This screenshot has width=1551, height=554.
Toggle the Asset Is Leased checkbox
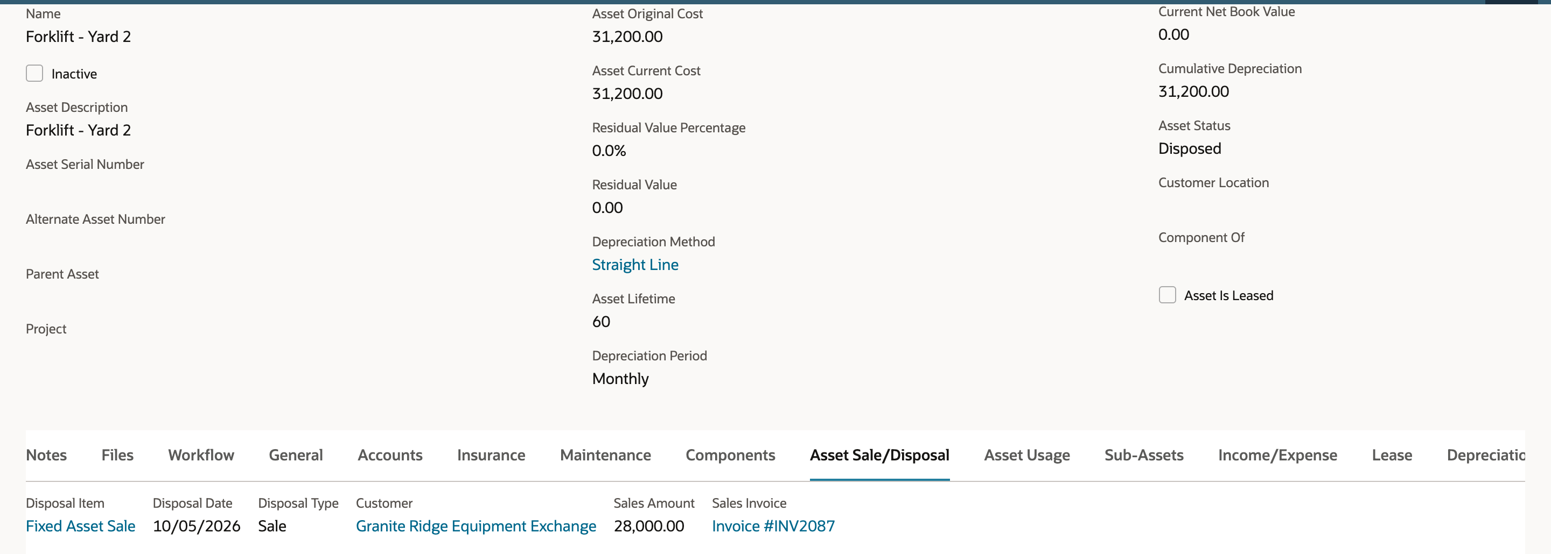[1167, 295]
